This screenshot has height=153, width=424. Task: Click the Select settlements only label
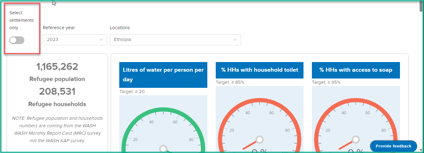(22, 20)
